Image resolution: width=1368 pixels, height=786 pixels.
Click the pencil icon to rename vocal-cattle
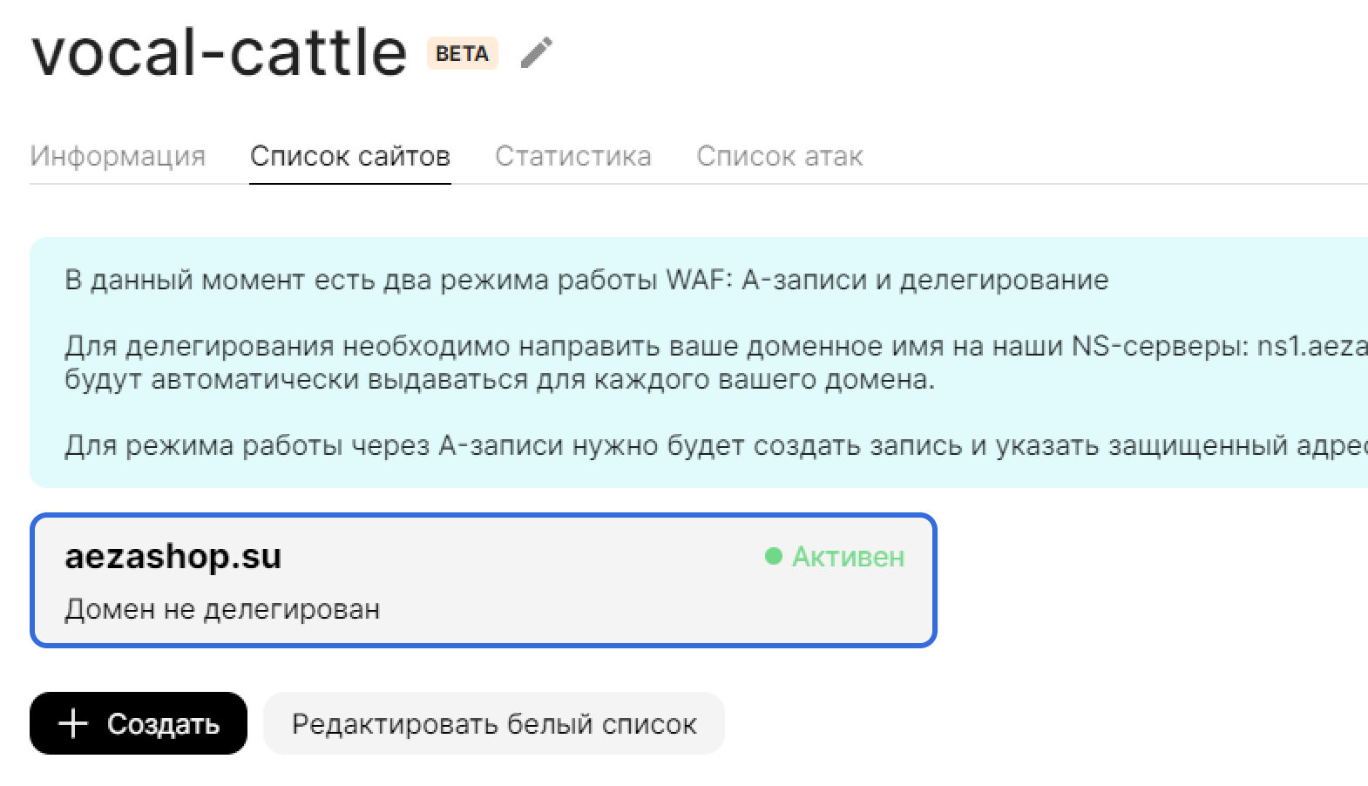click(x=536, y=52)
